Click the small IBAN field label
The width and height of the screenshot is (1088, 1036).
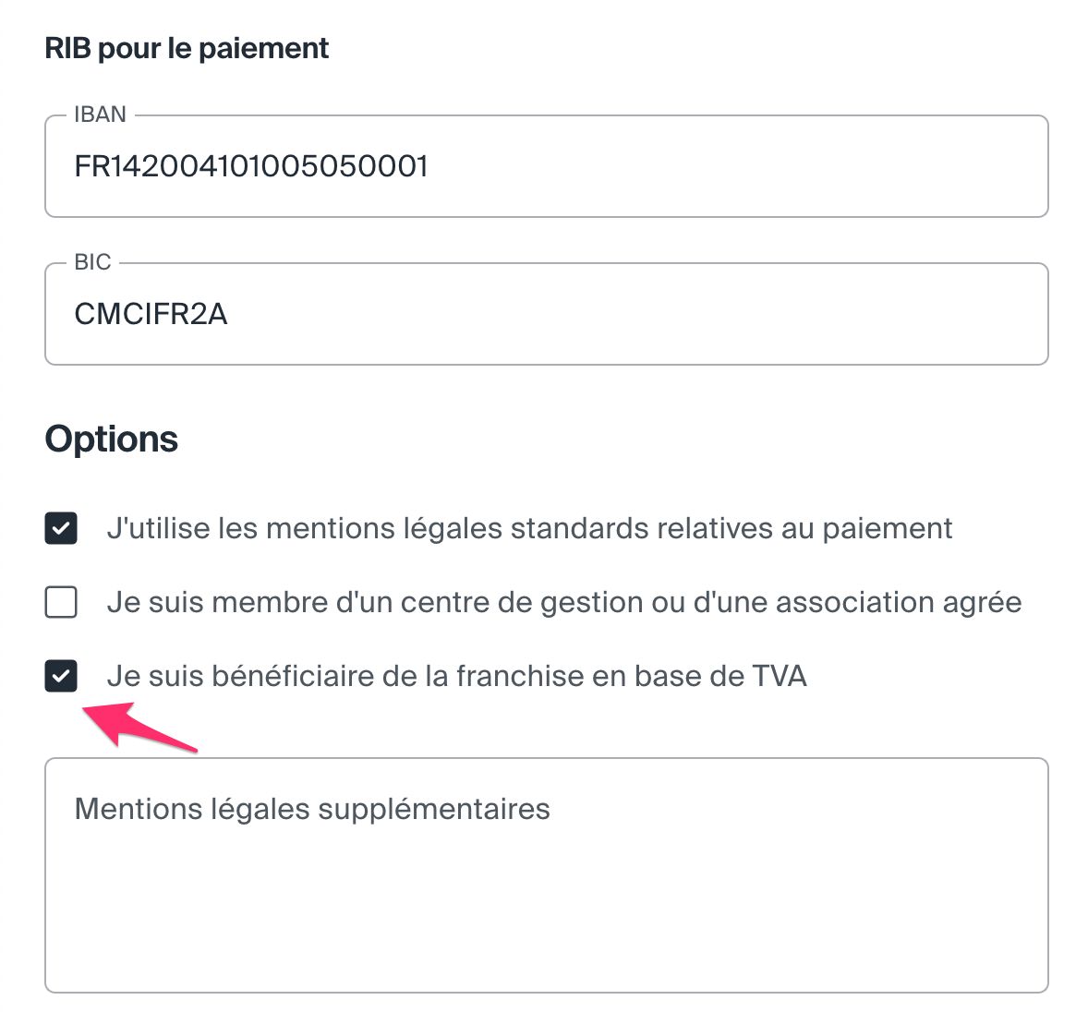[x=100, y=114]
